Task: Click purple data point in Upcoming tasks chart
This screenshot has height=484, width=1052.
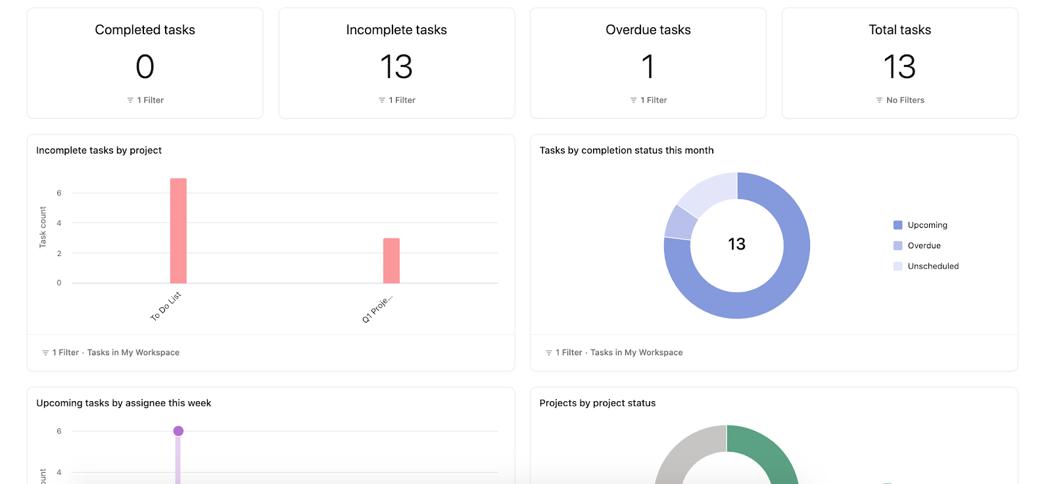Action: coord(178,431)
